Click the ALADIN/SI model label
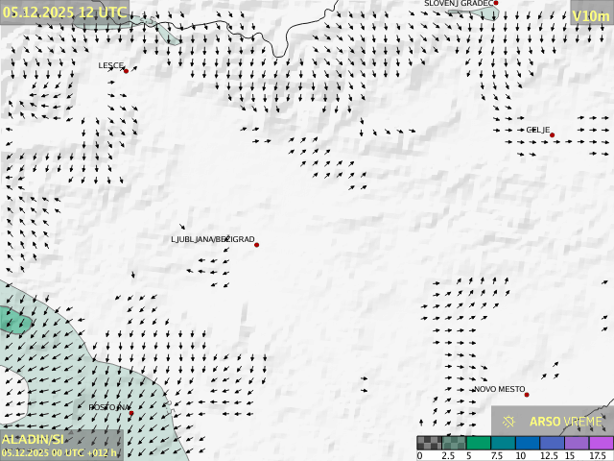This screenshot has width=614, height=461. point(33,439)
